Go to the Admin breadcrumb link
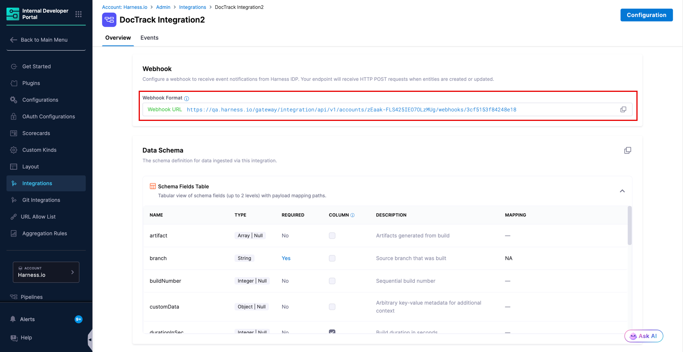 coord(163,7)
